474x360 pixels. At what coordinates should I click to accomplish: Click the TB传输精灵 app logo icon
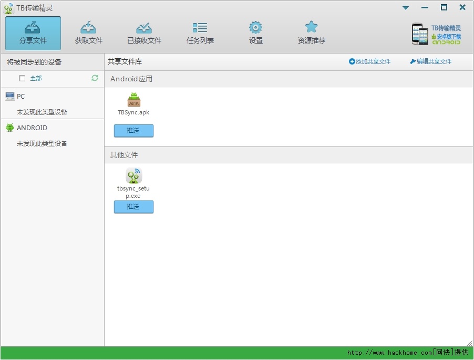(8, 8)
